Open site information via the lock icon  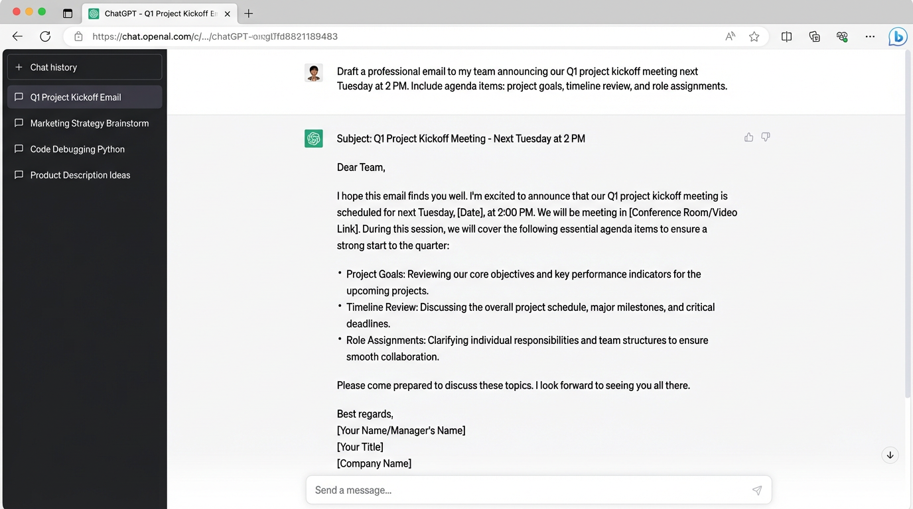(78, 36)
